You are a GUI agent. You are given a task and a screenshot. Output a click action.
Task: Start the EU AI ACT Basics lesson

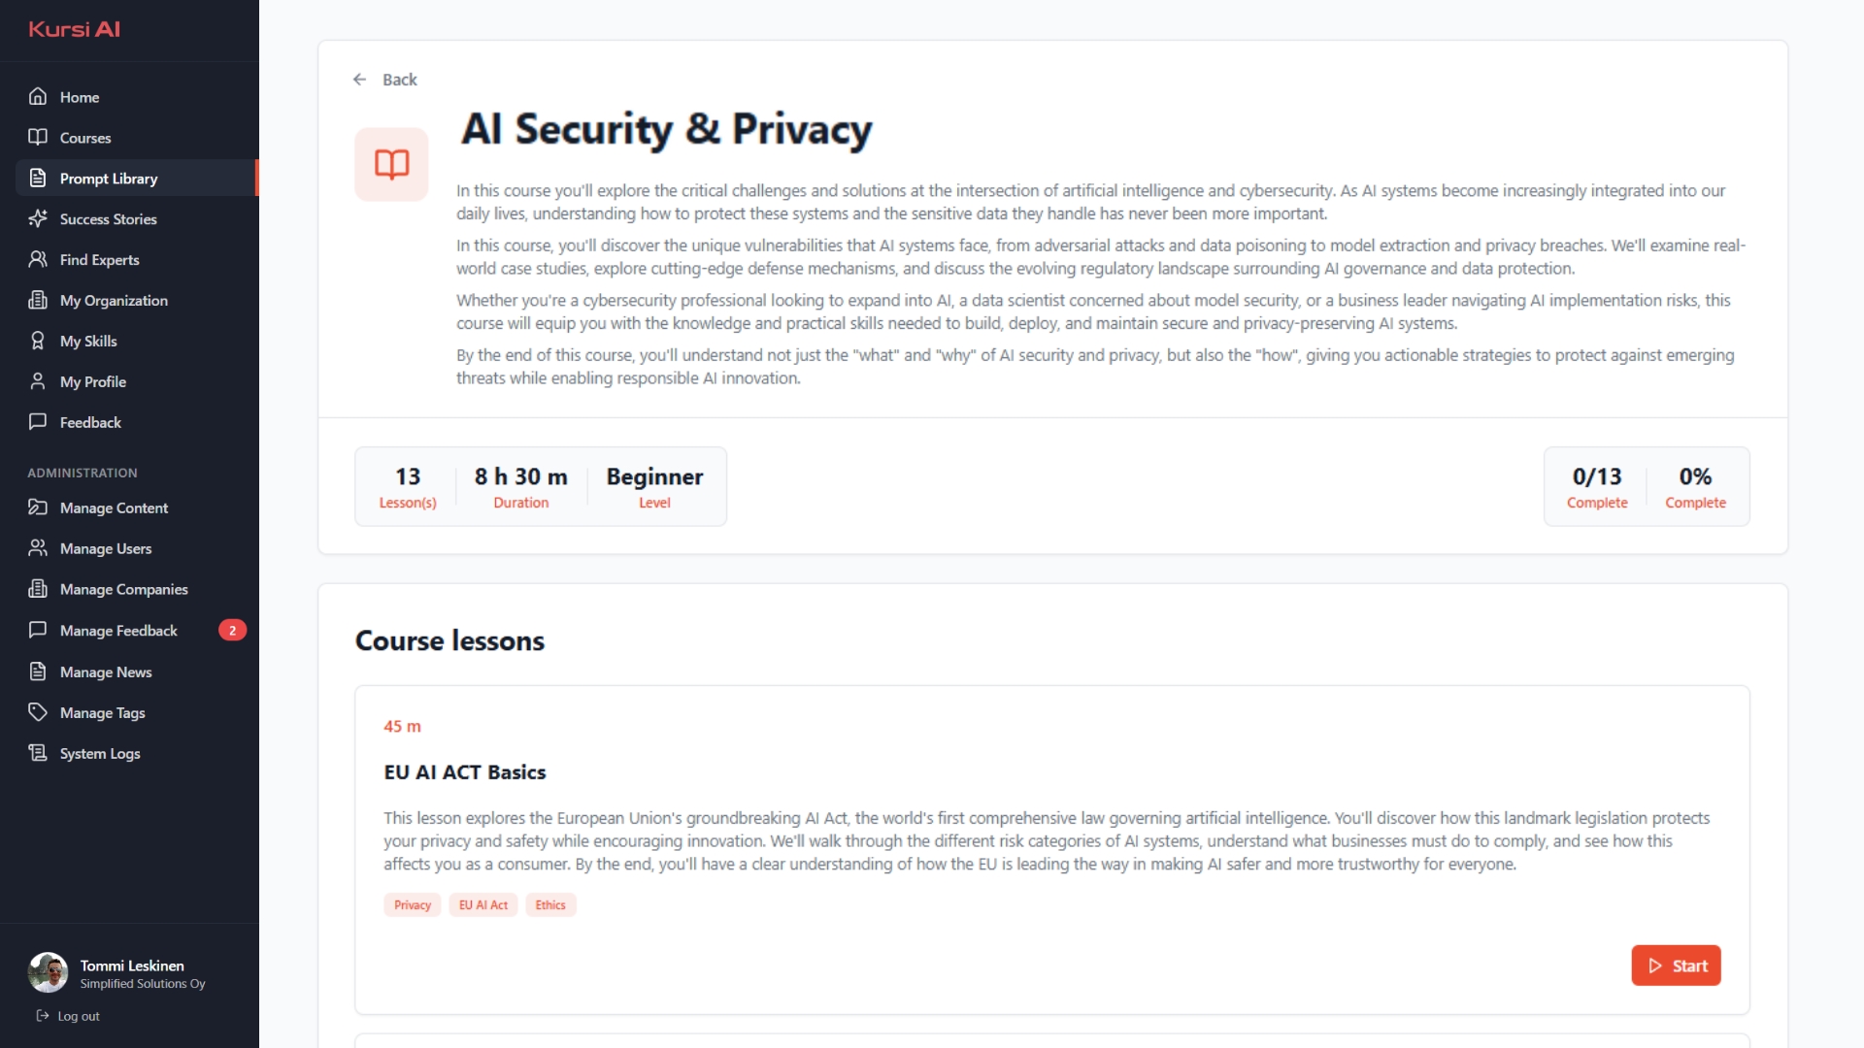tap(1676, 966)
